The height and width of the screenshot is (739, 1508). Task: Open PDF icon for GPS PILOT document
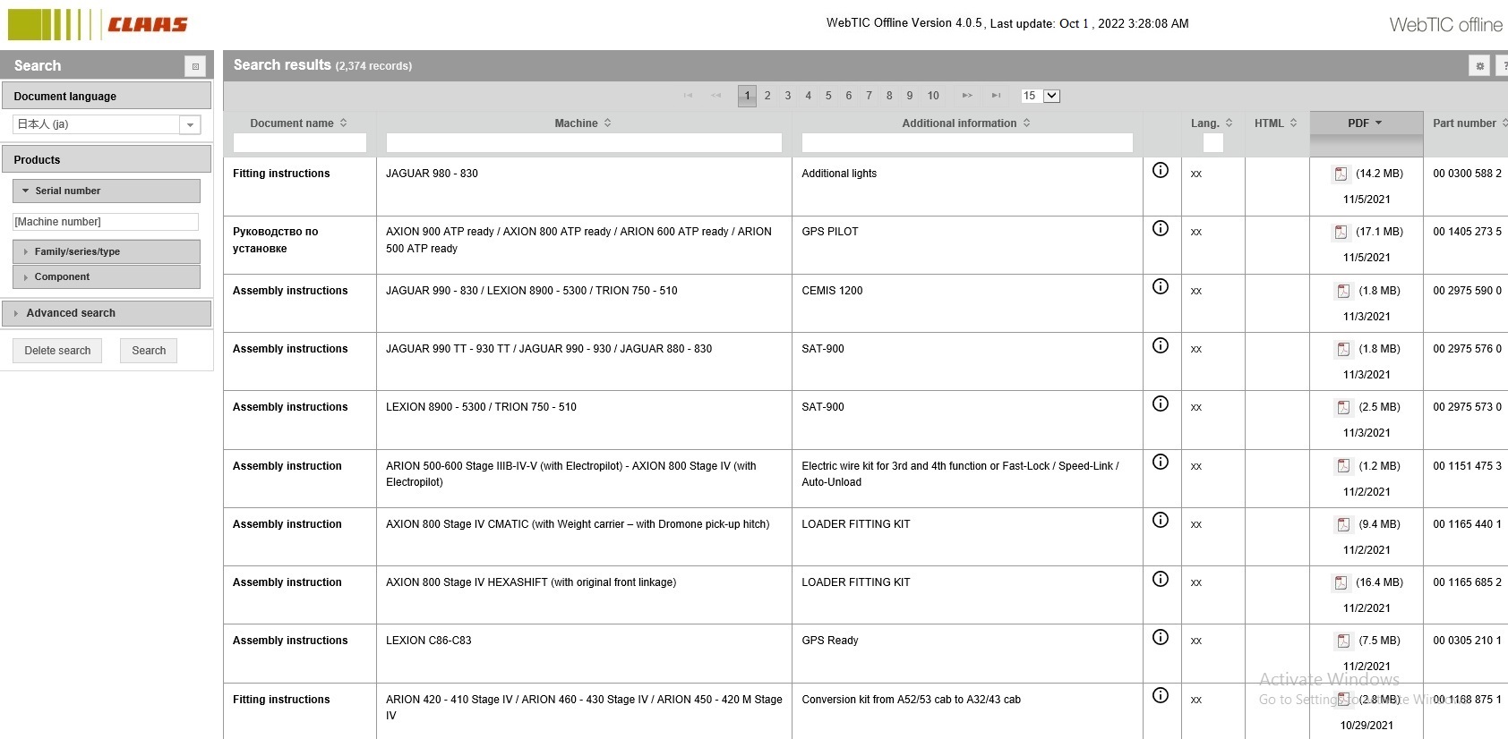[x=1341, y=232]
